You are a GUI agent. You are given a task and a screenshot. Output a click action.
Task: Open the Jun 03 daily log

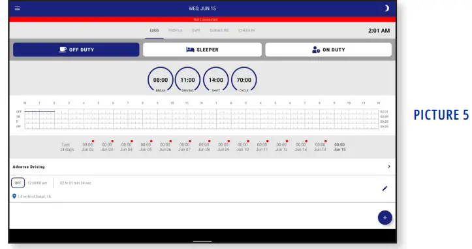coord(107,147)
